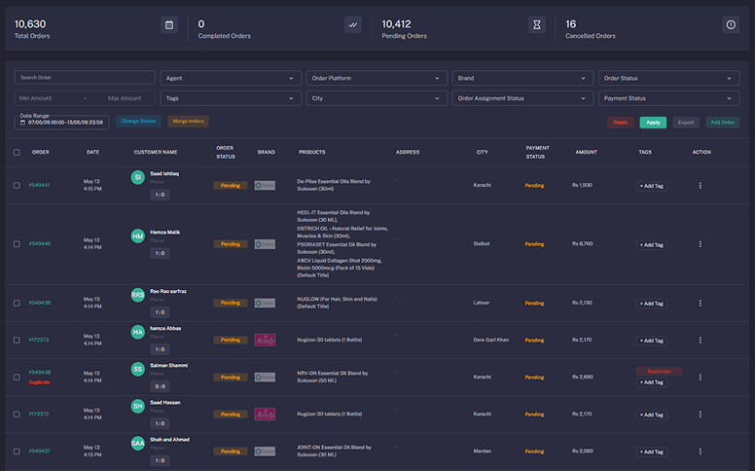Click the 3:0 badge under Salman Shammi
This screenshot has width=755, height=471.
160,386
